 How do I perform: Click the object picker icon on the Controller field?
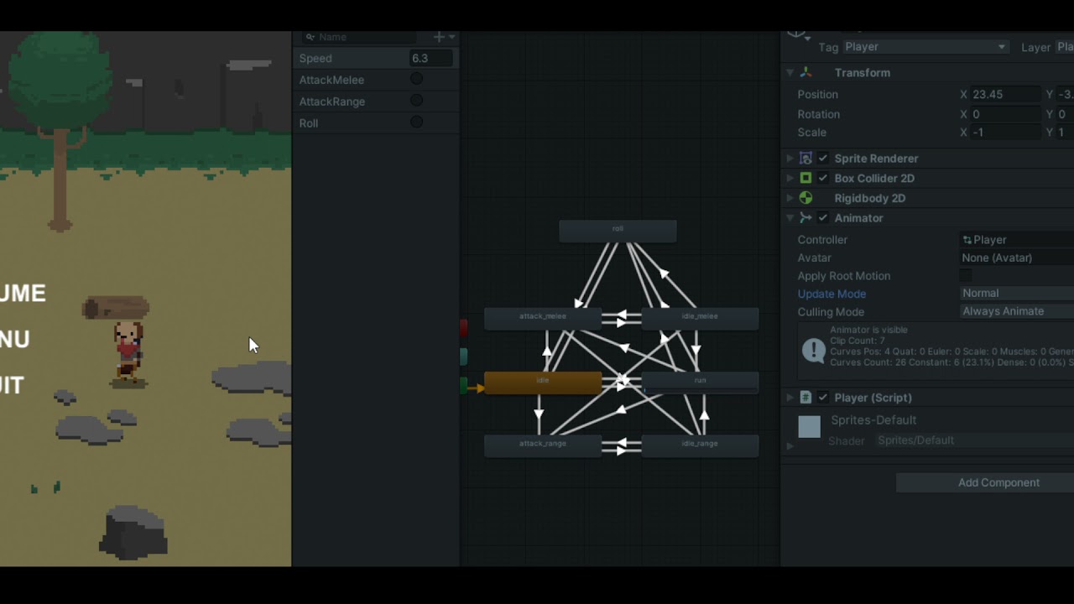coord(967,239)
